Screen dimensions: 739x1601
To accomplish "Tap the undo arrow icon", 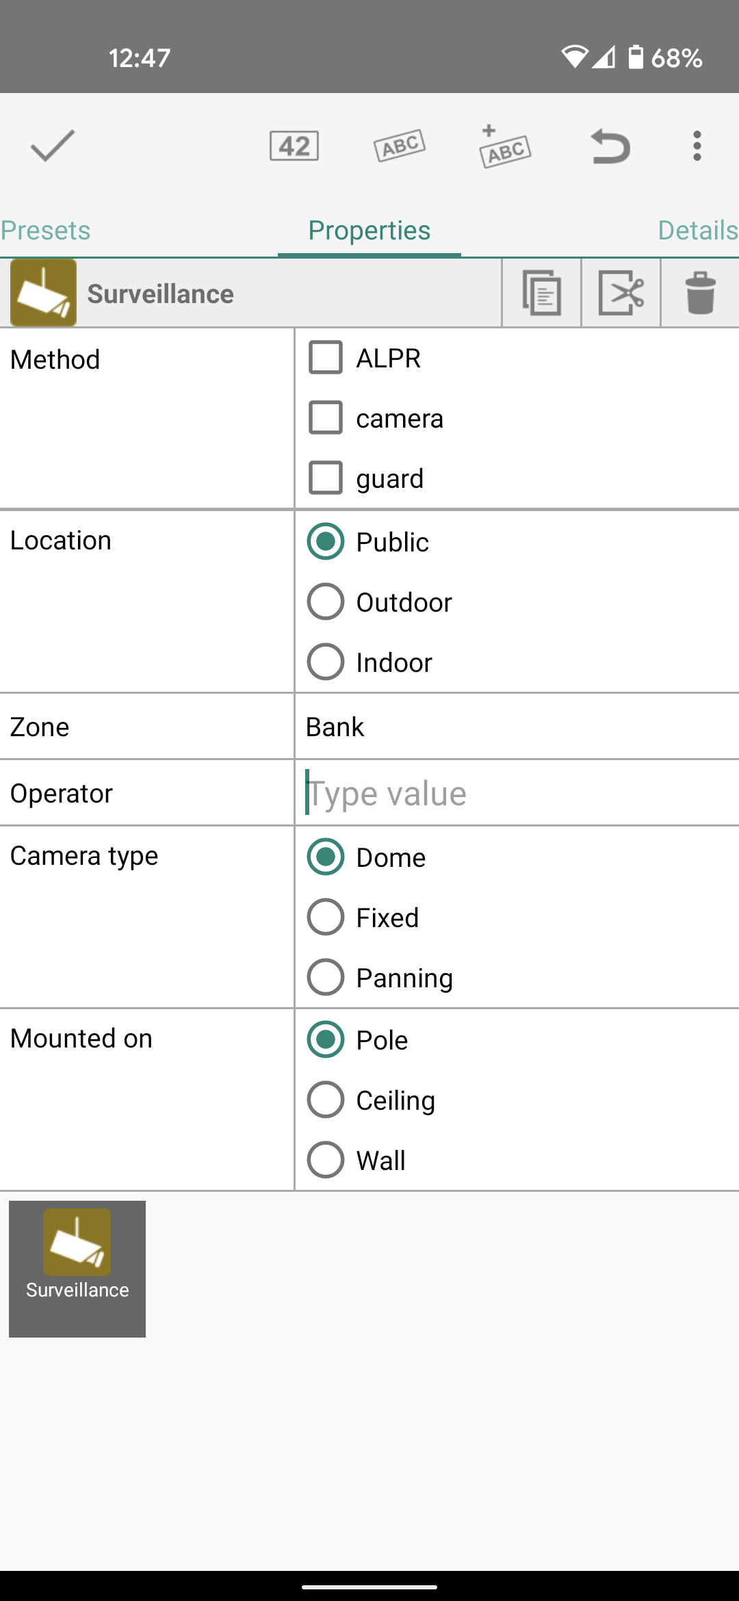I will pos(610,146).
